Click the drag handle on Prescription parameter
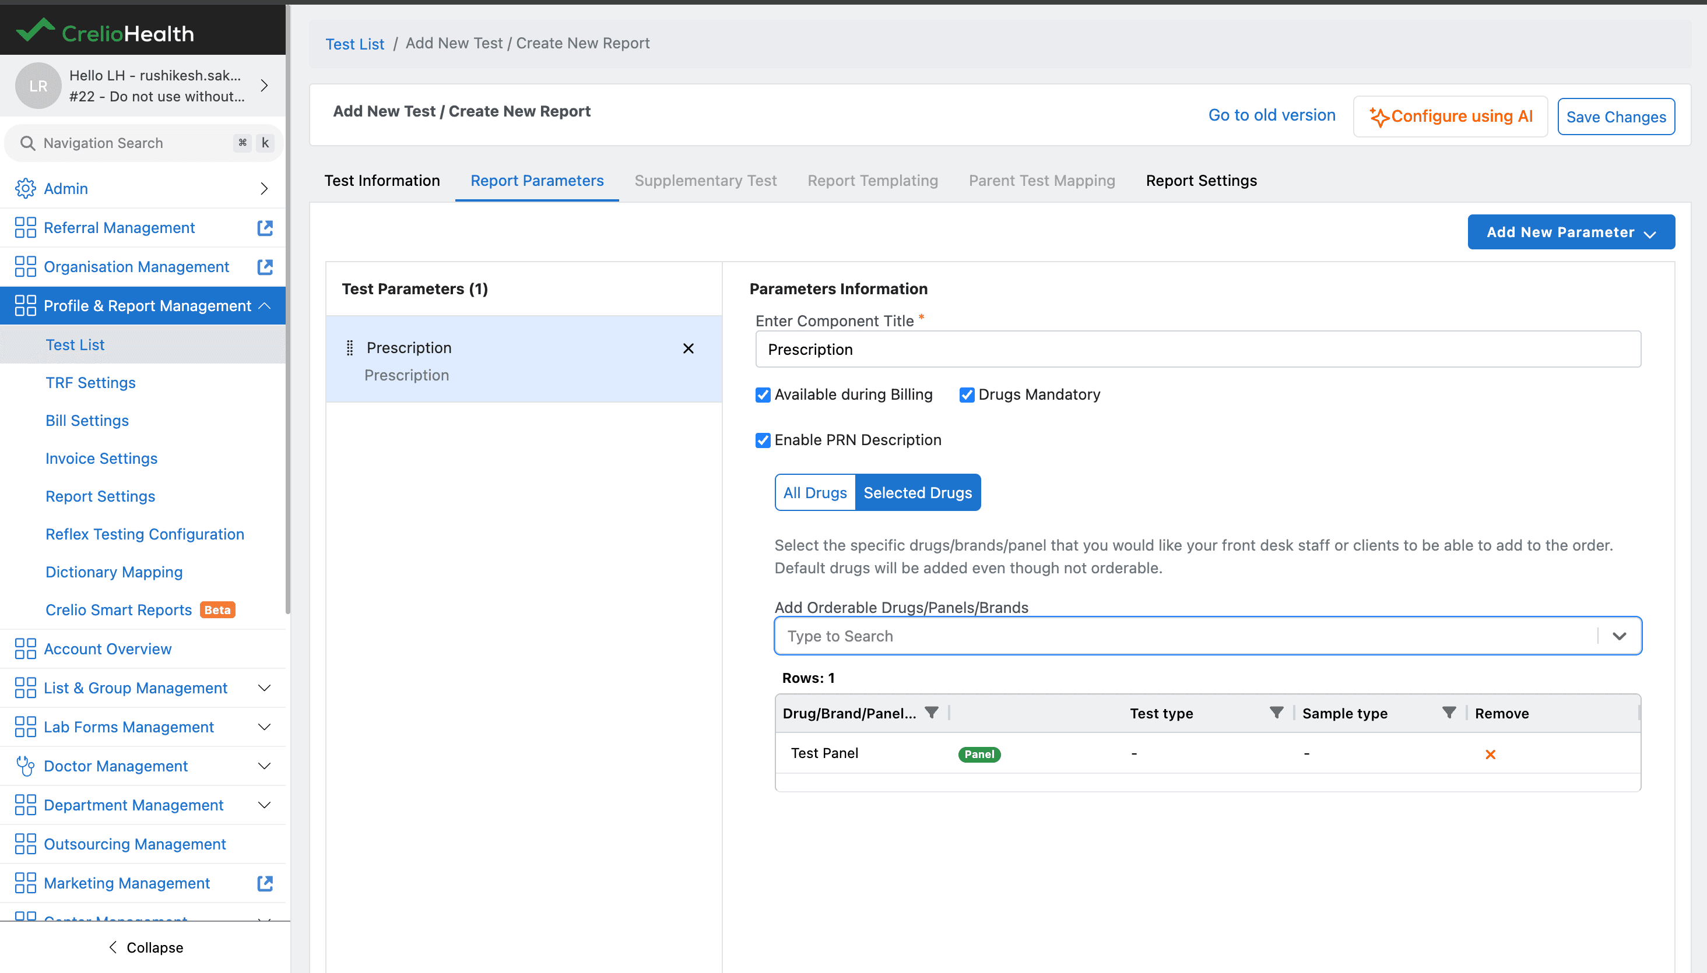This screenshot has width=1707, height=973. [350, 347]
